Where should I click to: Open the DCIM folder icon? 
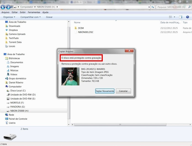point(76,28)
